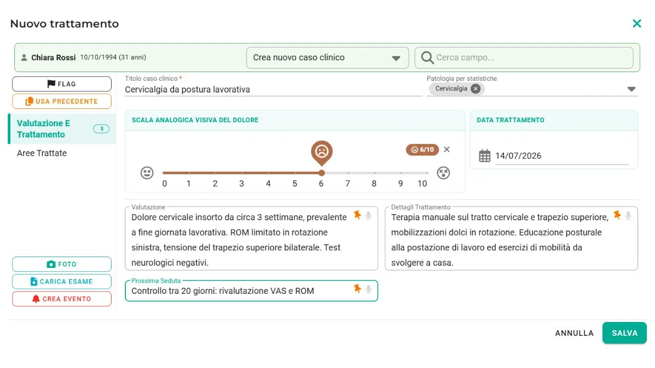Viewport: 655px width, 368px height.
Task: Click the Titolo caso clinico text field
Action: [x=273, y=89]
